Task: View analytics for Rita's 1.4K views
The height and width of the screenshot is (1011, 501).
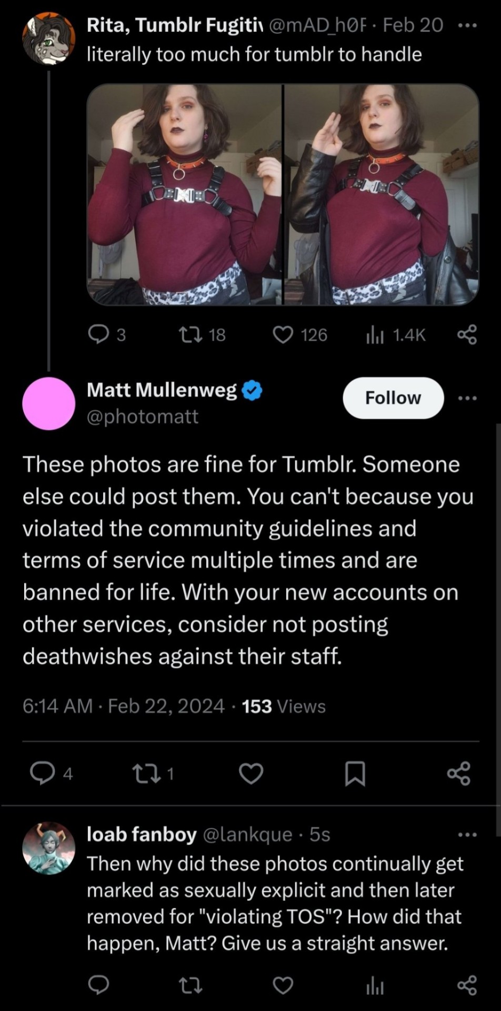Action: (375, 335)
